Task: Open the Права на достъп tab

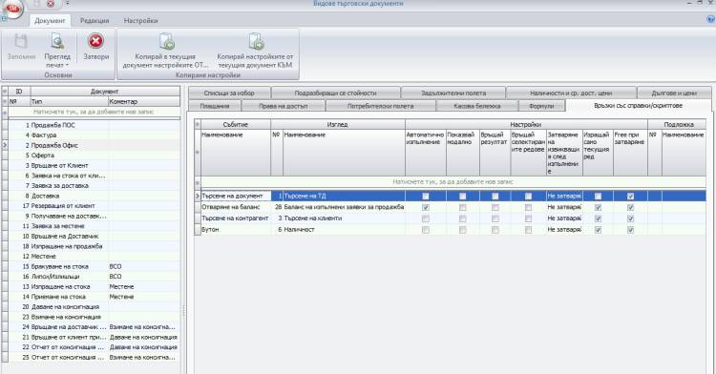Action: click(x=284, y=106)
